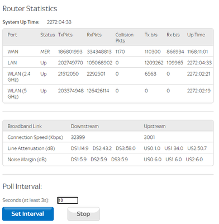Click the Up Time column header
This screenshot has height=224, width=219.
[x=196, y=35]
